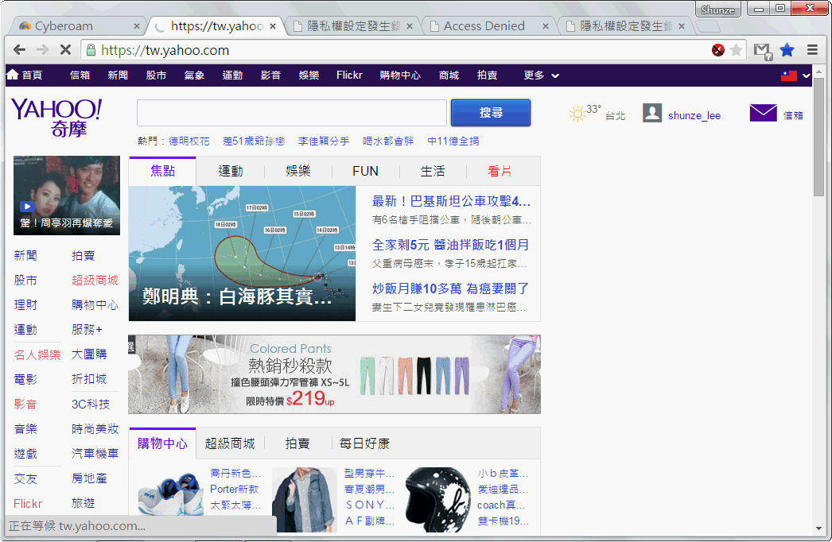Click the red blocked-content icon in the address bar
The height and width of the screenshot is (542, 832).
tap(718, 50)
